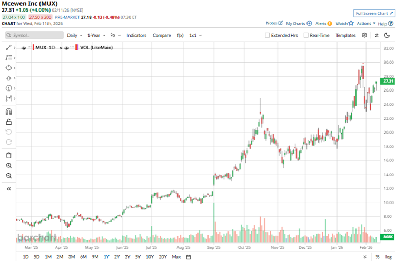
Task: Click the 27.31 current price label
Action: click(x=388, y=81)
